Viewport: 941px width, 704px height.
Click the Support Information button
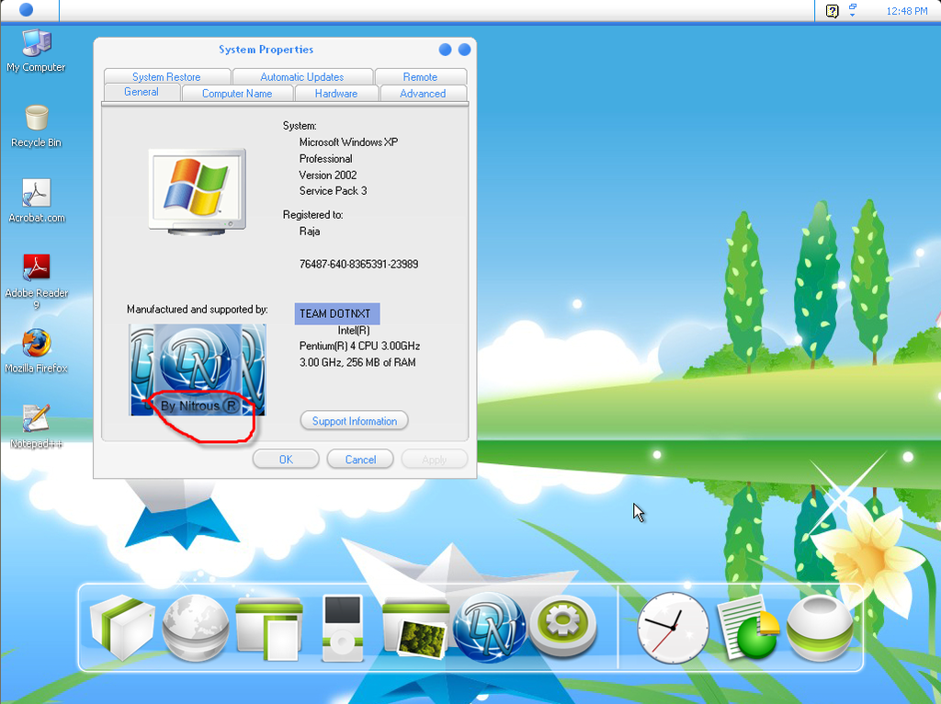click(354, 421)
